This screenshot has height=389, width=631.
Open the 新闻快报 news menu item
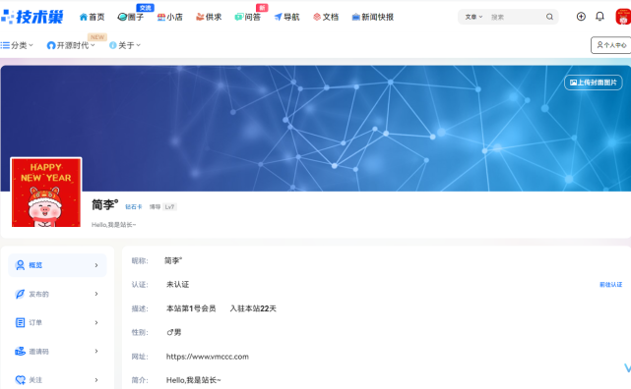pos(373,17)
